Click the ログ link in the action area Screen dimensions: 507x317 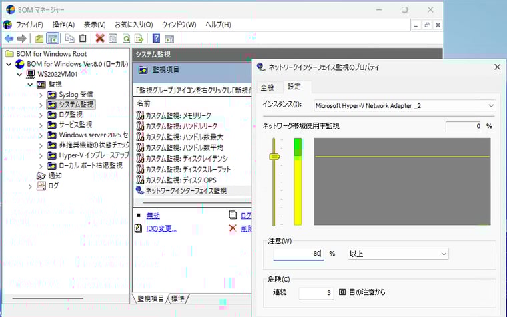coord(246,215)
